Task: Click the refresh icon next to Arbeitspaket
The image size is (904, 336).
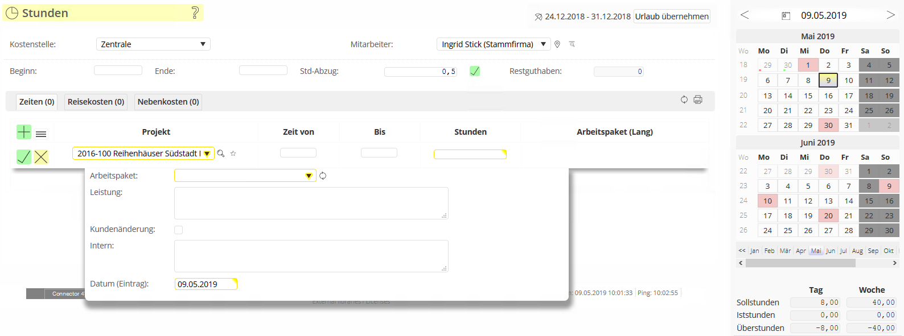Action: 323,176
